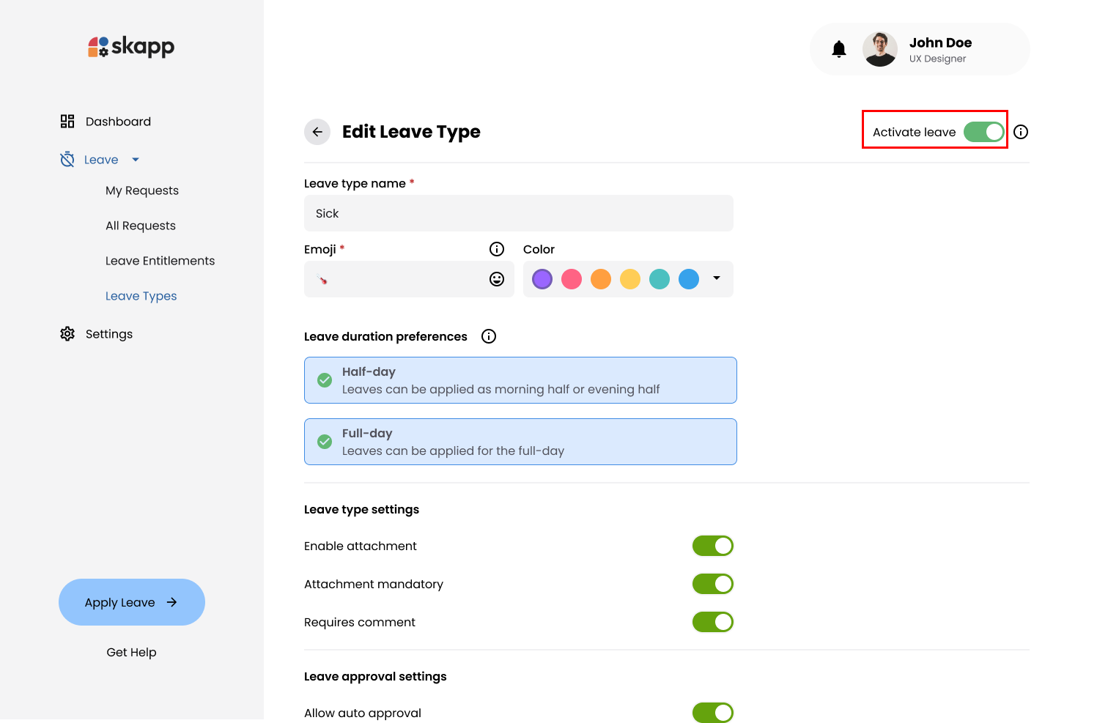The height and width of the screenshot is (723, 1108).
Task: Expand the color palette dropdown arrow
Action: pyautogui.click(x=717, y=278)
